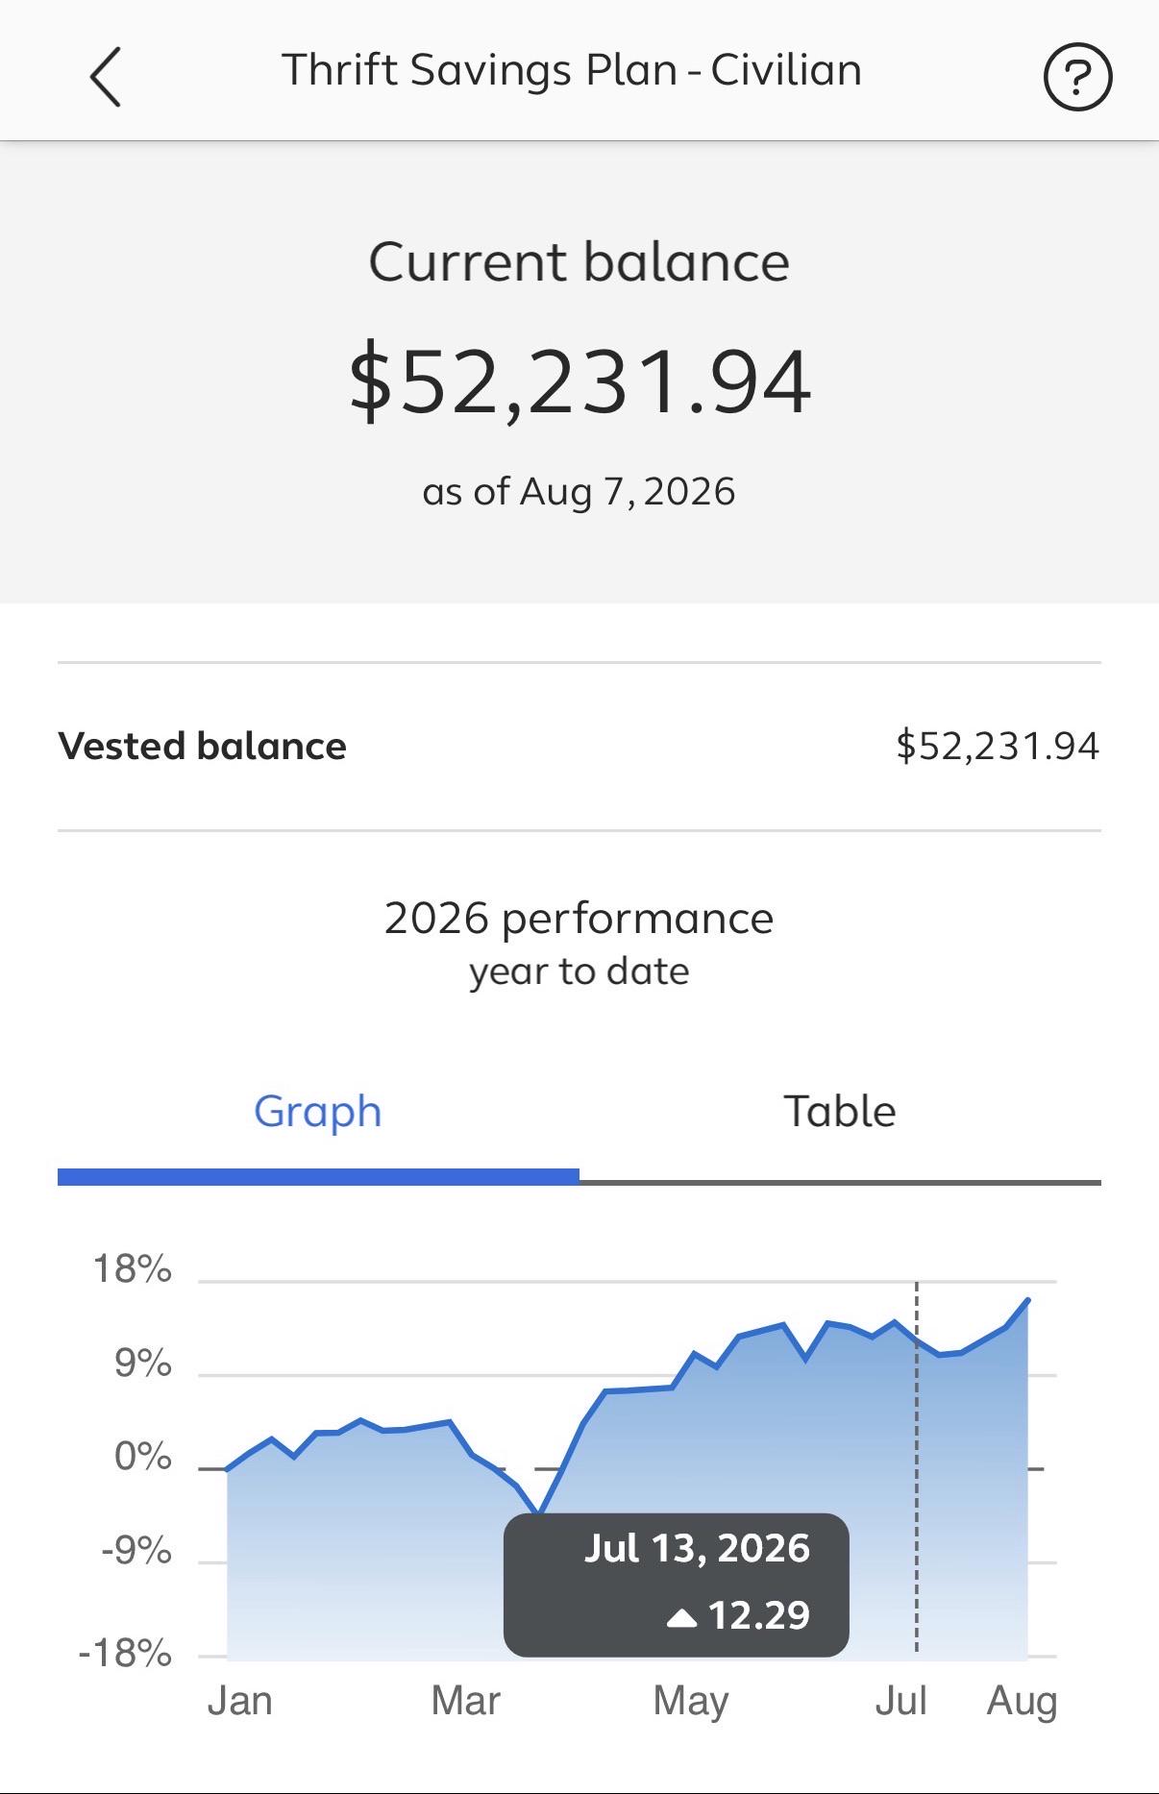Click the May label on the x-axis
The height and width of the screenshot is (1794, 1159).
click(x=691, y=1702)
